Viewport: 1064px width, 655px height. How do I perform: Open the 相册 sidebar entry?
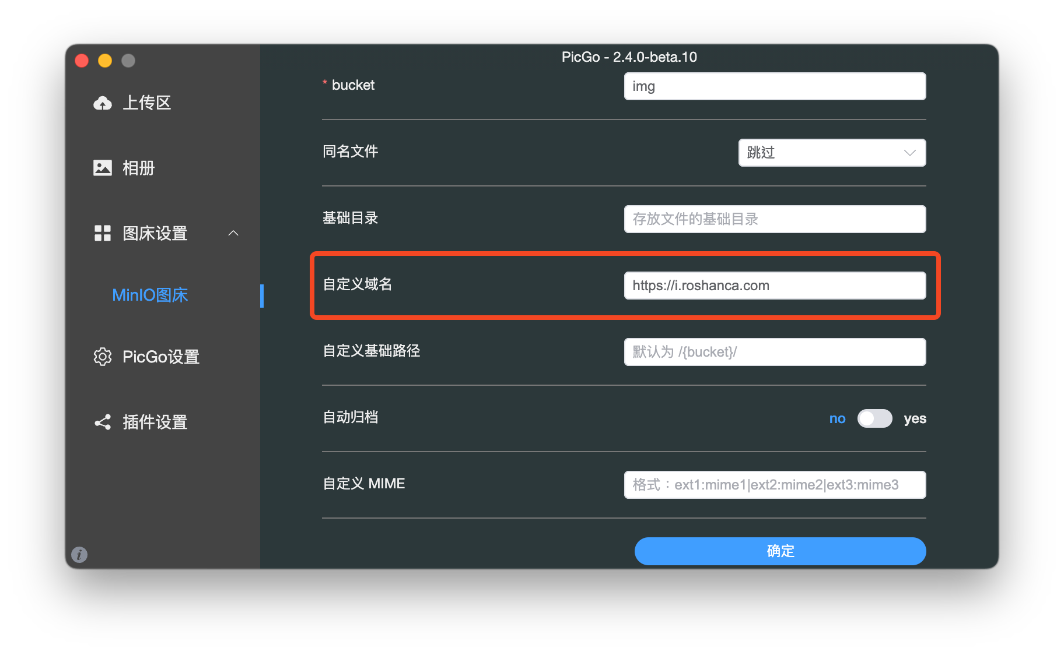tap(138, 168)
